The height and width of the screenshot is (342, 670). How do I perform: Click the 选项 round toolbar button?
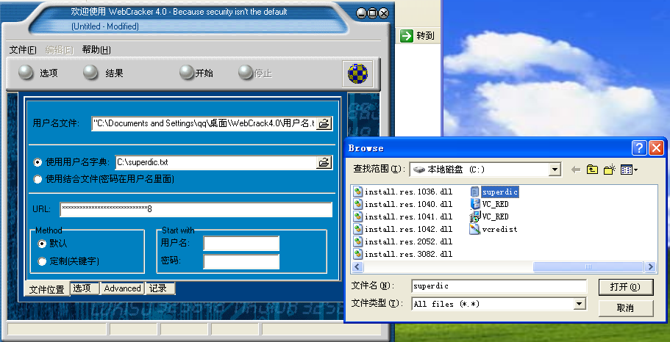[26, 73]
